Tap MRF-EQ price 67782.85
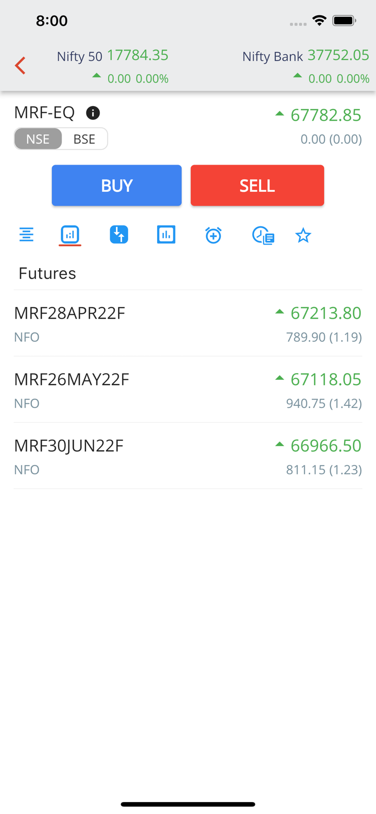This screenshot has height=814, width=376. click(x=326, y=115)
